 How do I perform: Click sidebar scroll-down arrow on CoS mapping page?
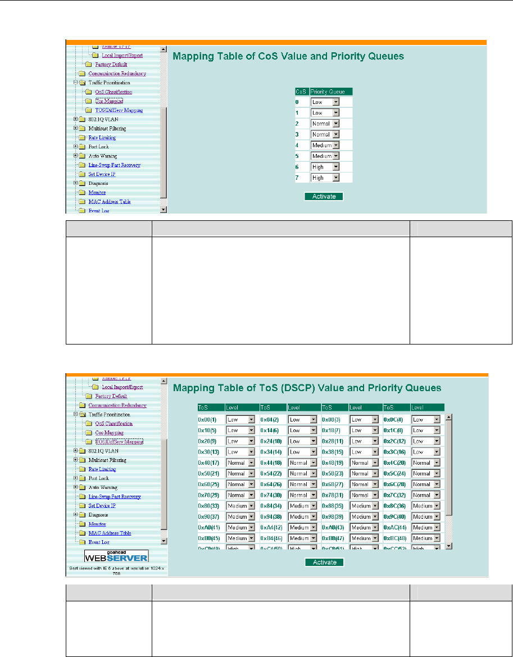coord(164,210)
